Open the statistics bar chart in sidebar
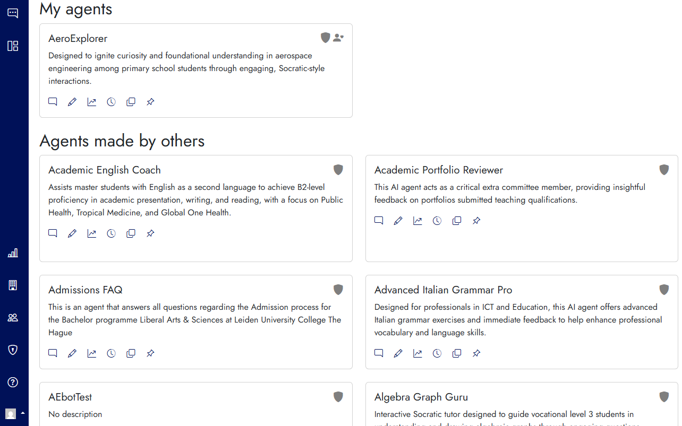The width and height of the screenshot is (682, 426). tap(13, 253)
